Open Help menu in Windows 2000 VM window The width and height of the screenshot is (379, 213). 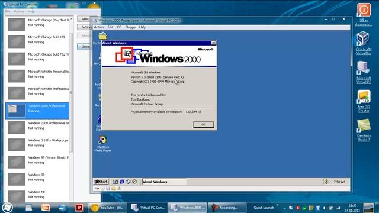tap(143, 27)
